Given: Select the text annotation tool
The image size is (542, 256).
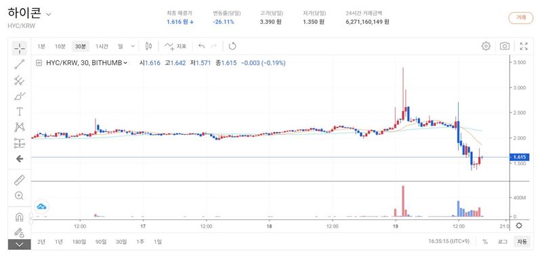Looking at the screenshot, I should coord(20,112).
